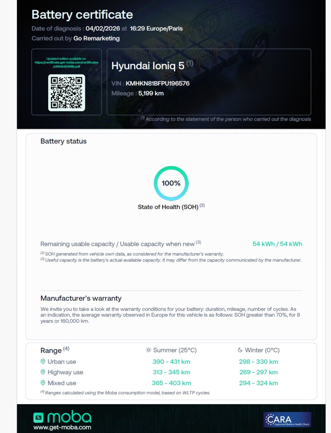
Task: Click the 54 kWh / 54 kWh capacity value
Action: pyautogui.click(x=277, y=244)
